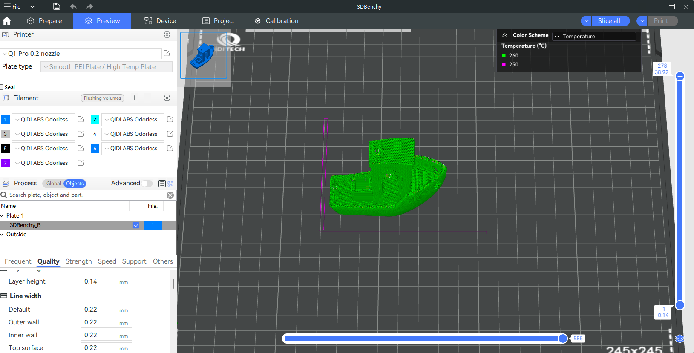This screenshot has height=353, width=694.
Task: Clear the search field with X icon
Action: tap(170, 195)
